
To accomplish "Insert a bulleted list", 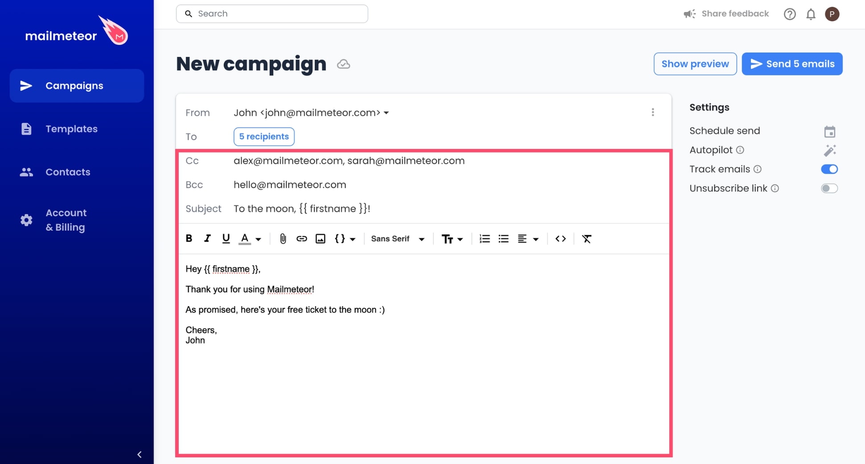I will coord(504,239).
